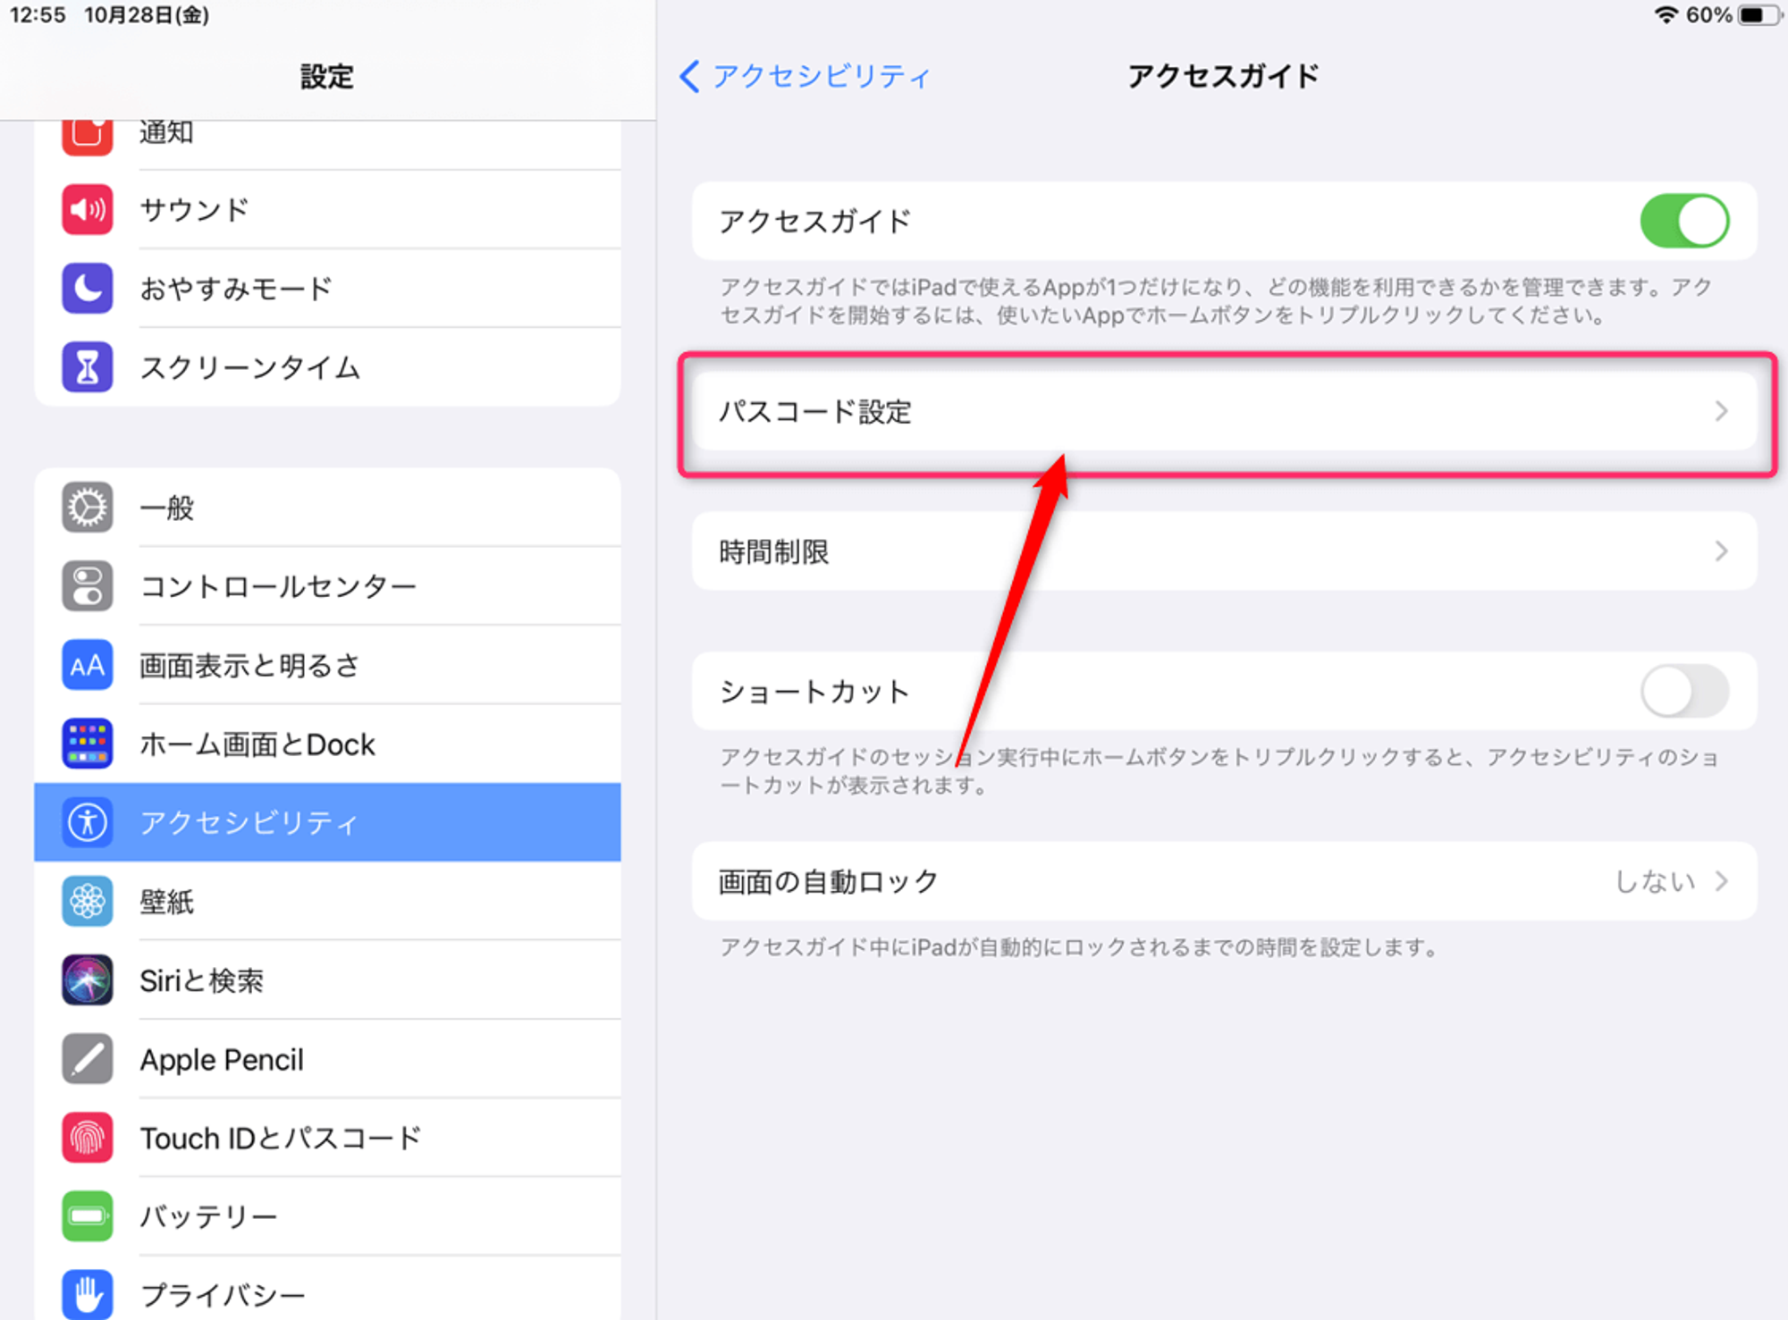Screen dimensions: 1788x1320
Task: Open the スクリーンタイム settings
Action: click(327, 366)
